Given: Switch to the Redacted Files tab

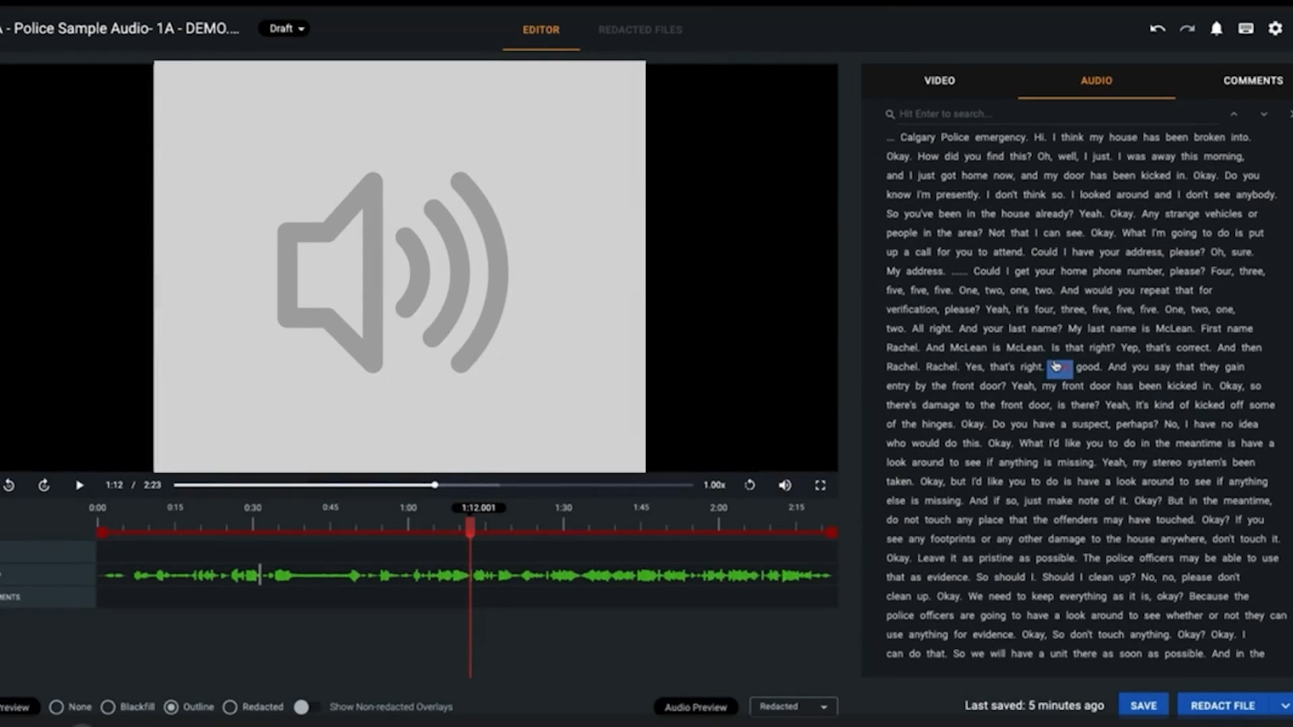Looking at the screenshot, I should (640, 30).
